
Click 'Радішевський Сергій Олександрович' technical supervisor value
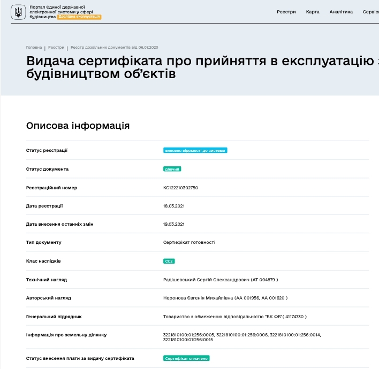221,280
